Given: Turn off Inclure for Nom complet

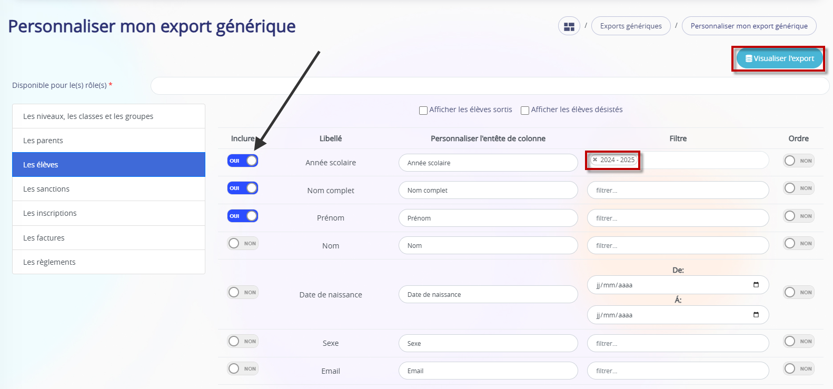Looking at the screenshot, I should pyautogui.click(x=243, y=188).
